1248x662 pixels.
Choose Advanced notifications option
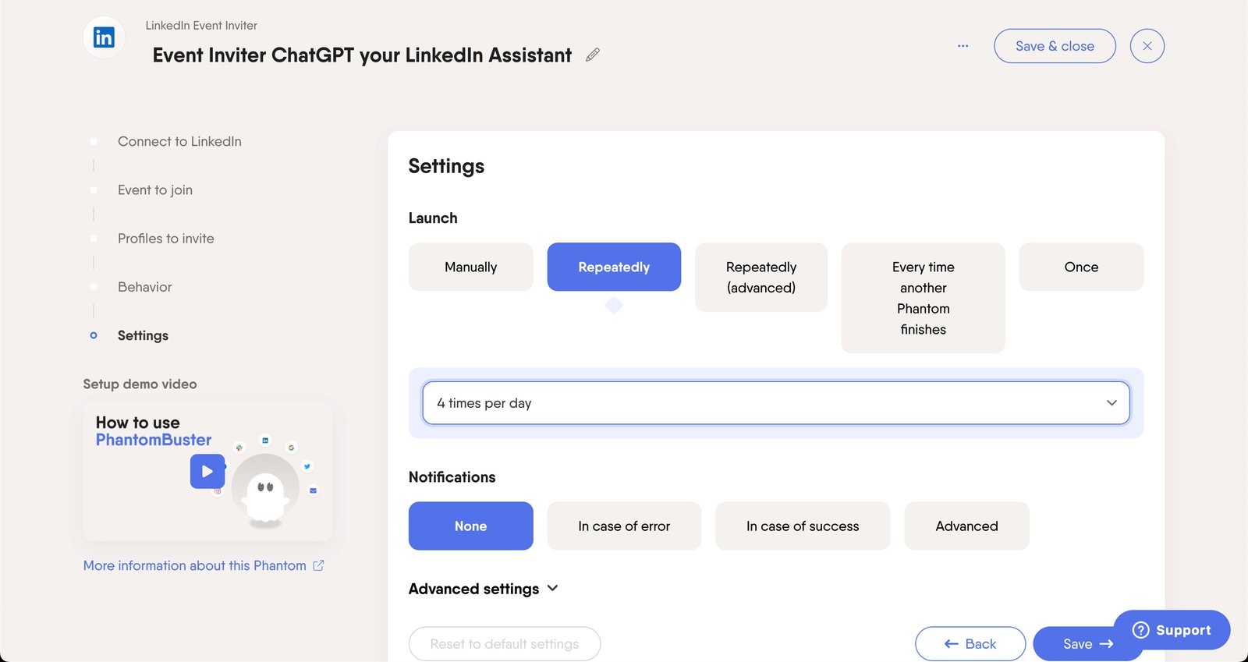click(x=966, y=526)
